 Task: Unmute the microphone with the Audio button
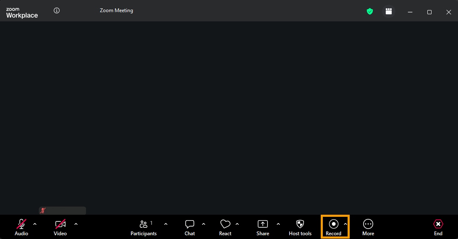(21, 227)
